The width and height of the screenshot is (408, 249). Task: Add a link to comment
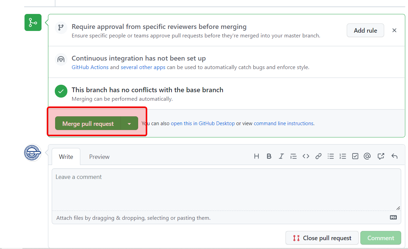point(318,156)
